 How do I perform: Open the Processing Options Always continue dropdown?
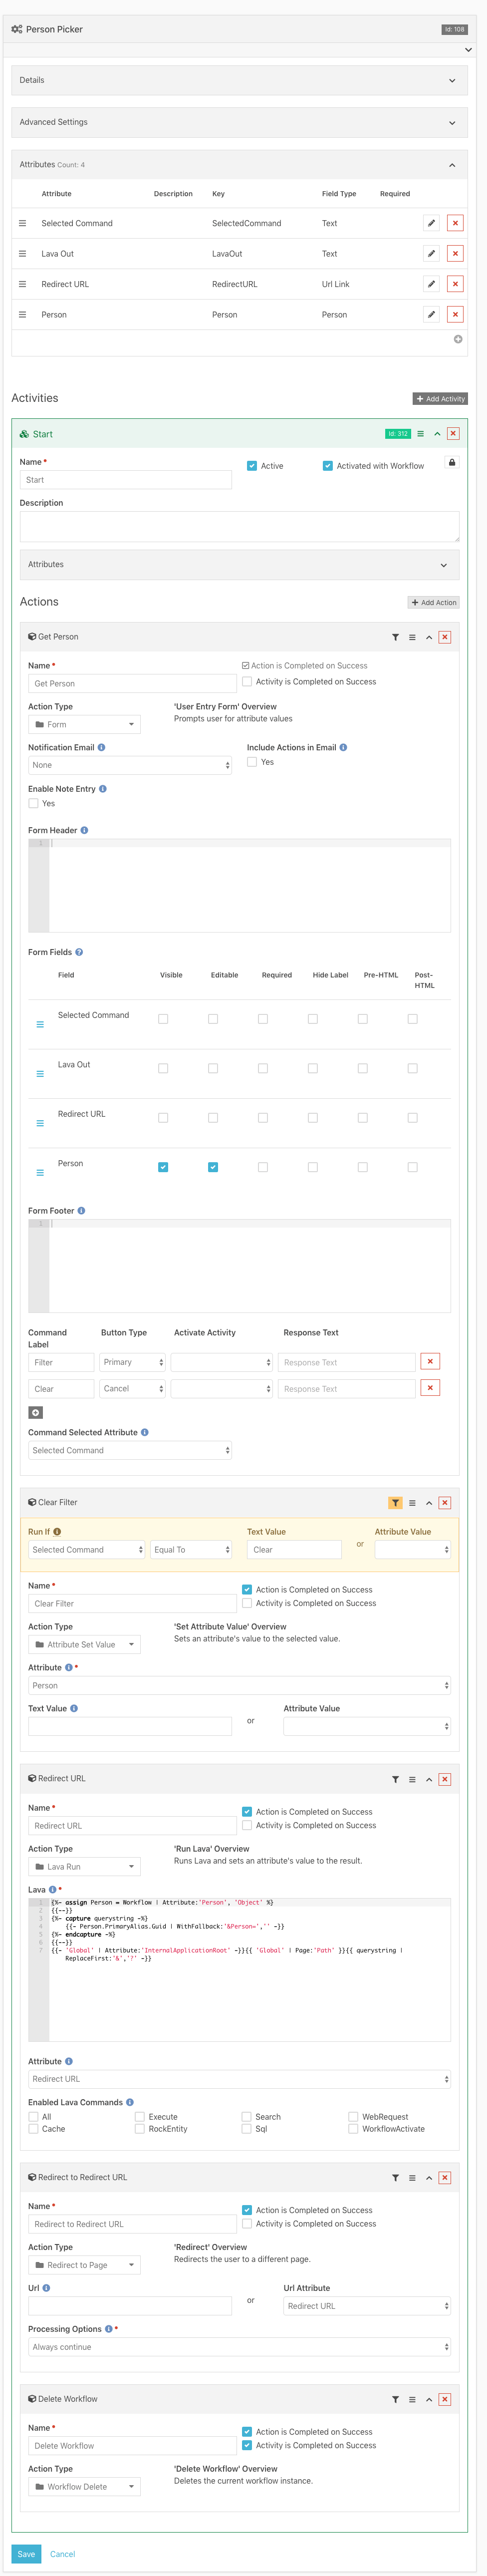click(x=239, y=2347)
